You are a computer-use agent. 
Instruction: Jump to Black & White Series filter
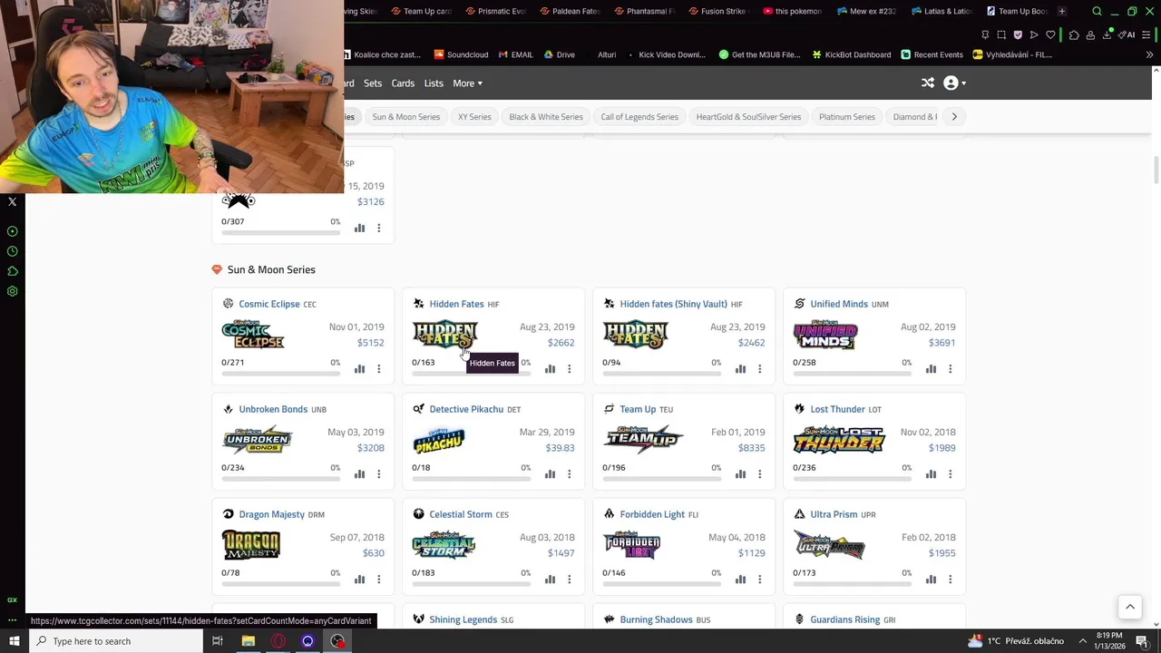[546, 117]
